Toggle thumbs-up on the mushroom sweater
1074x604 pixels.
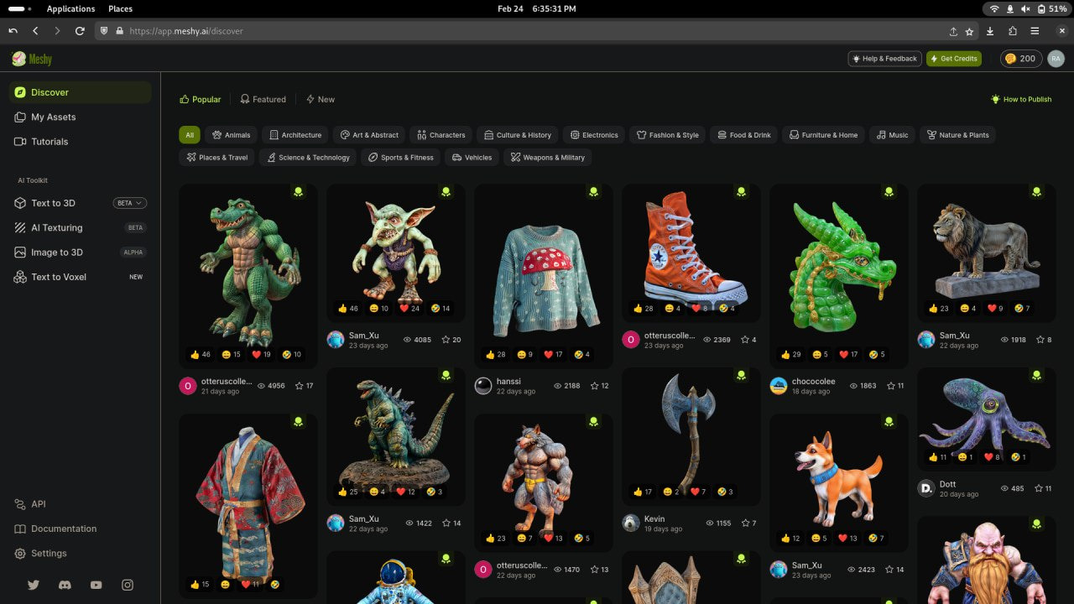pyautogui.click(x=494, y=354)
